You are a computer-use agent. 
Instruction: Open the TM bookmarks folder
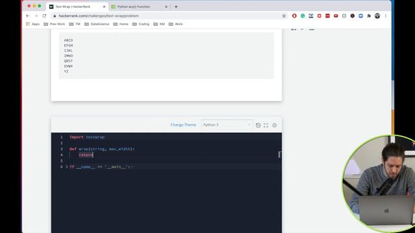tap(75, 24)
